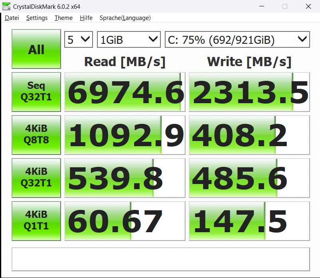Click the Seq write result 2313.5

click(x=249, y=92)
